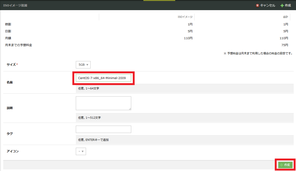Click the ISOイメージ追加 title

click(15, 5)
